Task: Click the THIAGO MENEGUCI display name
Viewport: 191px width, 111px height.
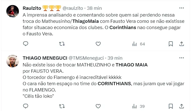Action: 45,58
